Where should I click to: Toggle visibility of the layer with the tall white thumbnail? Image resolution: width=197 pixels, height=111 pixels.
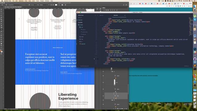[x=103, y=82]
